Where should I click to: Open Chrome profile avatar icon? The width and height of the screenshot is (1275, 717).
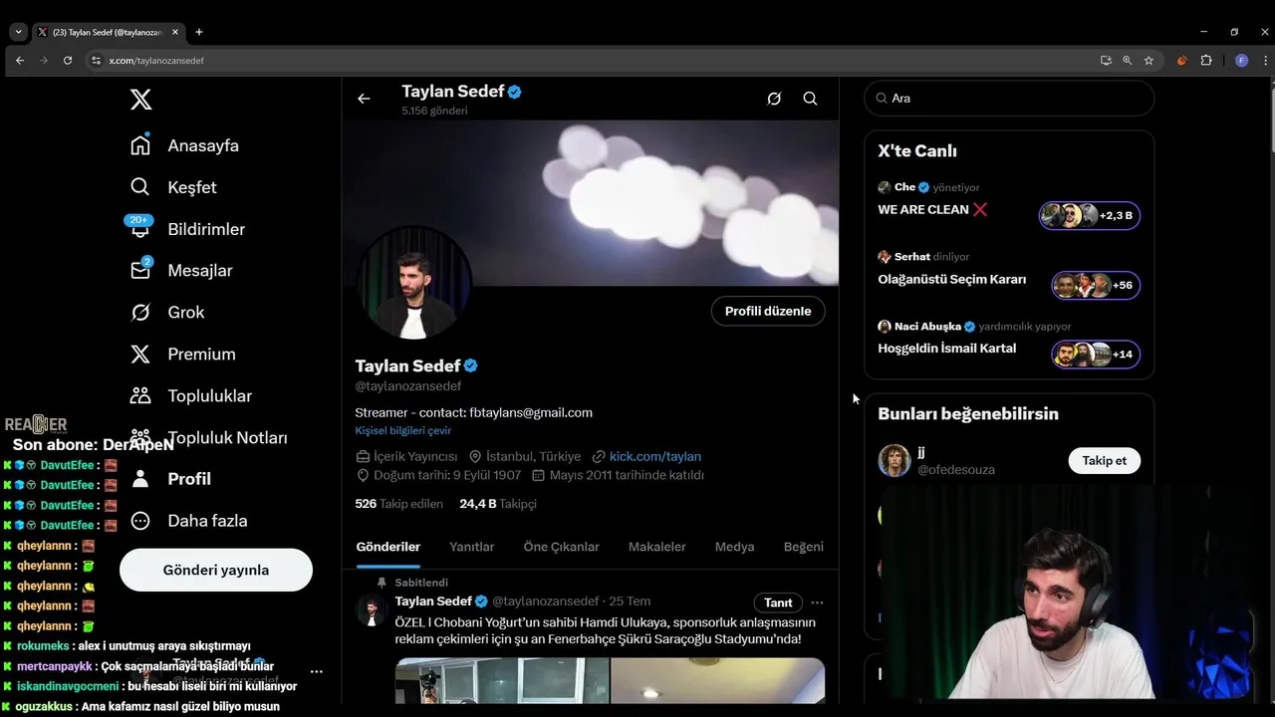click(x=1241, y=61)
